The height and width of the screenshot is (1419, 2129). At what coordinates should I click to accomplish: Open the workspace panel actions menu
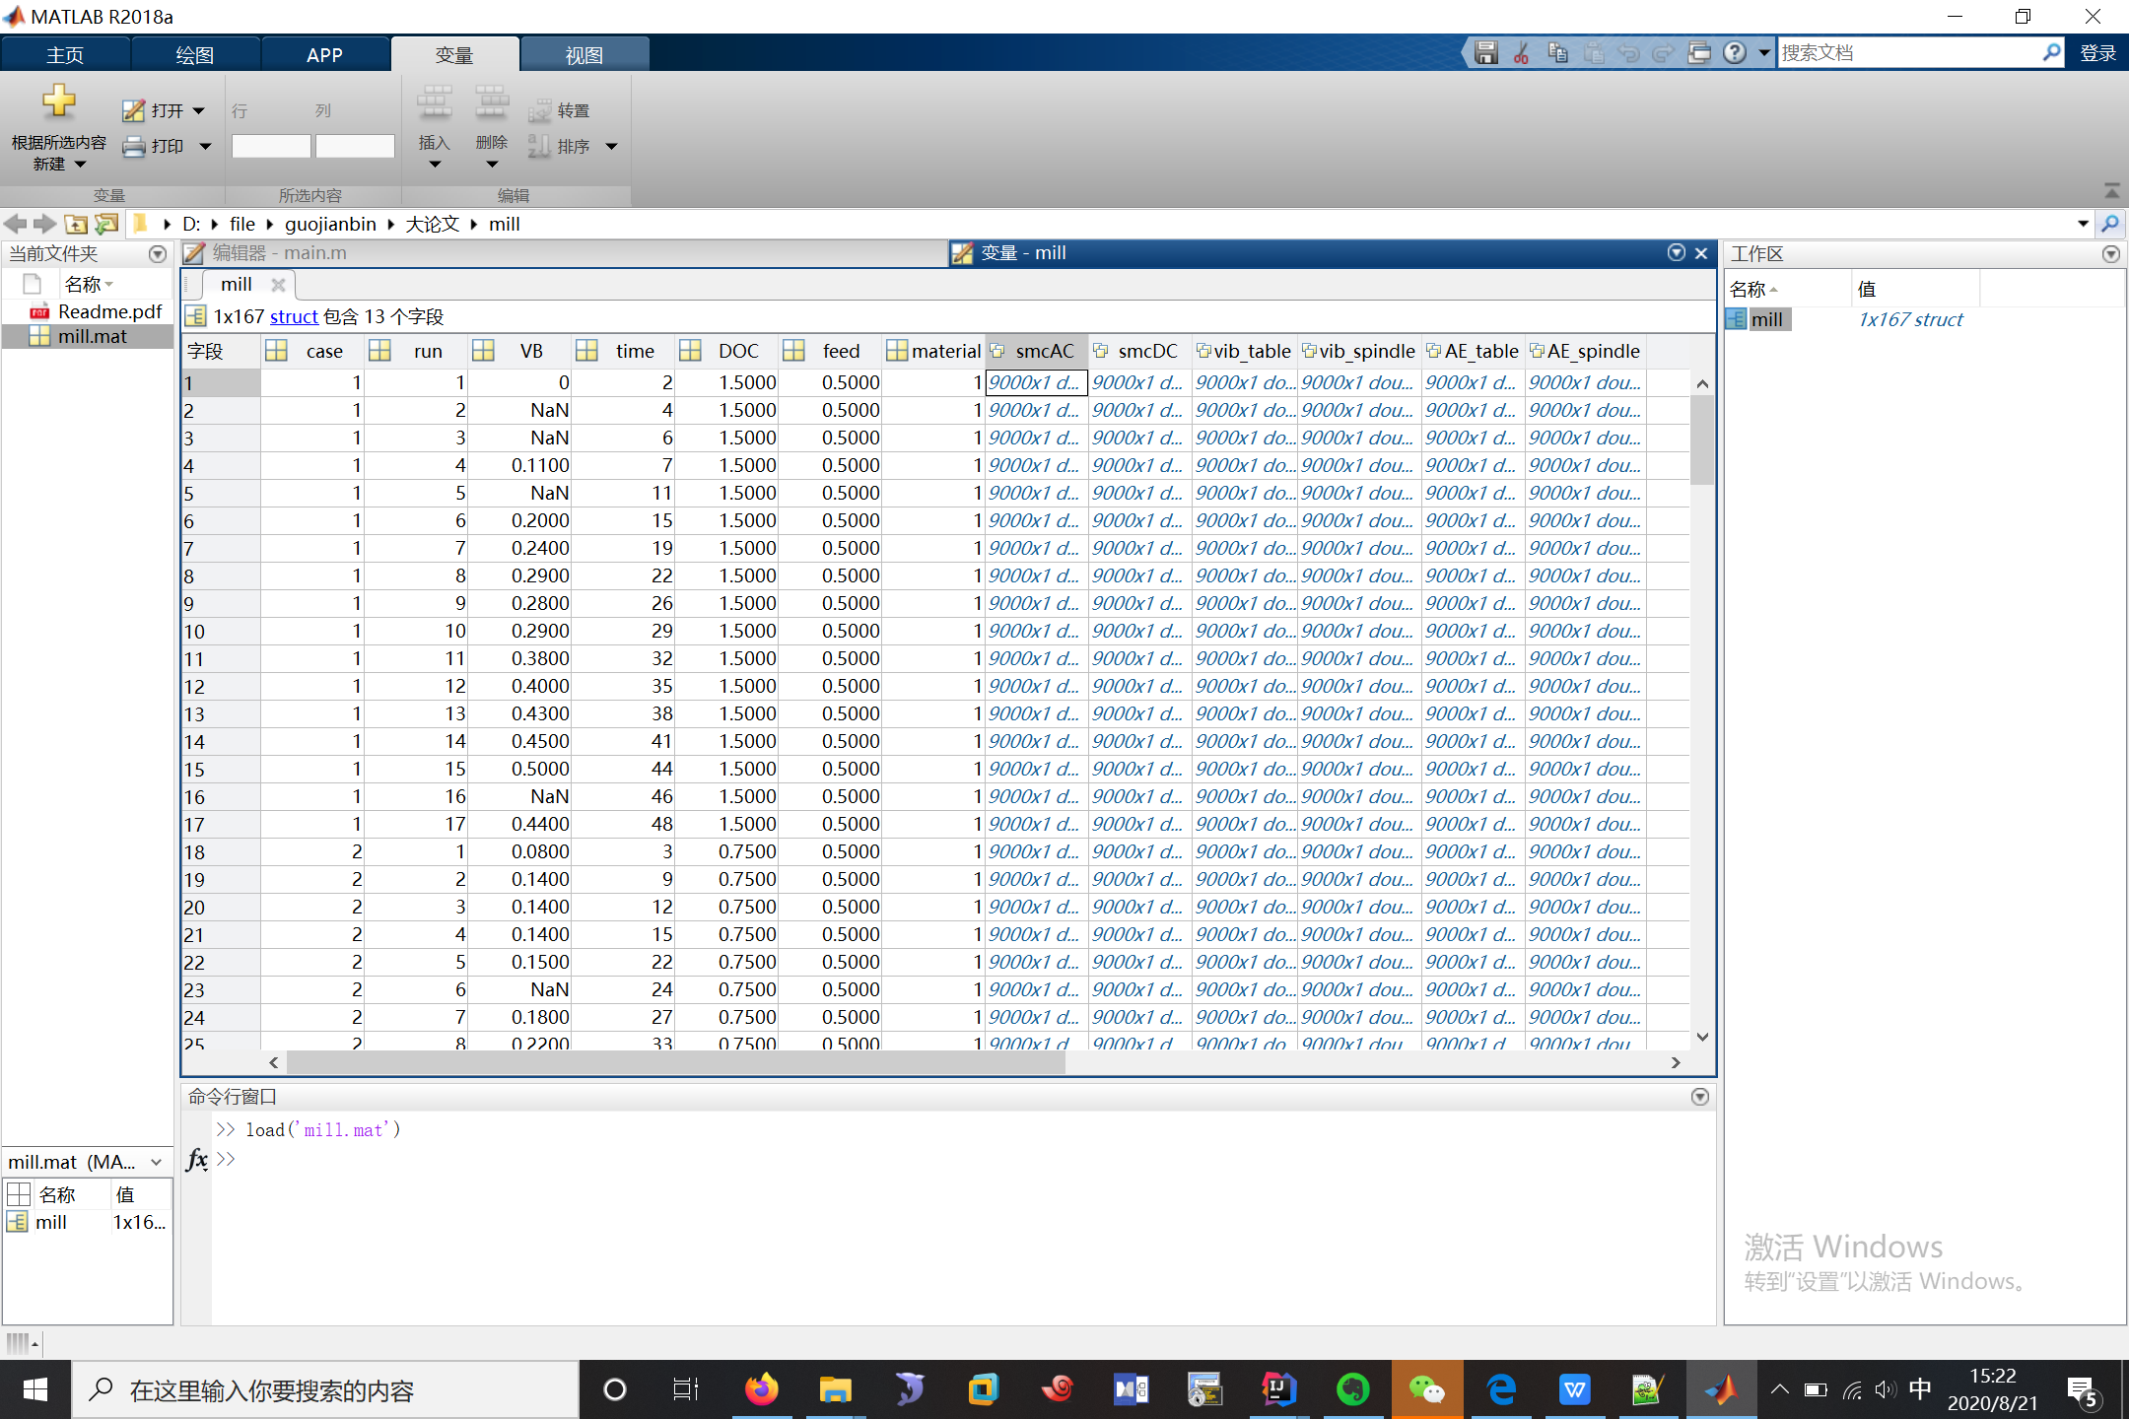coord(2110,254)
